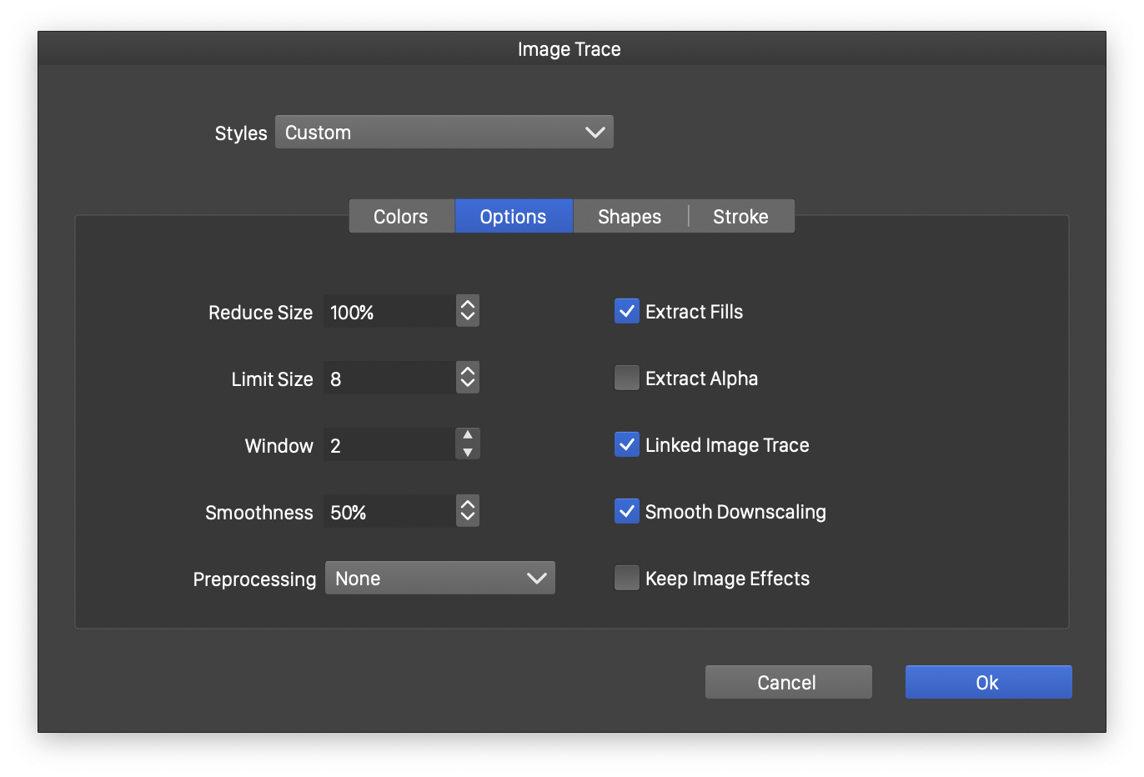
Task: Click the Limit Size stepper arrows
Action: [468, 378]
